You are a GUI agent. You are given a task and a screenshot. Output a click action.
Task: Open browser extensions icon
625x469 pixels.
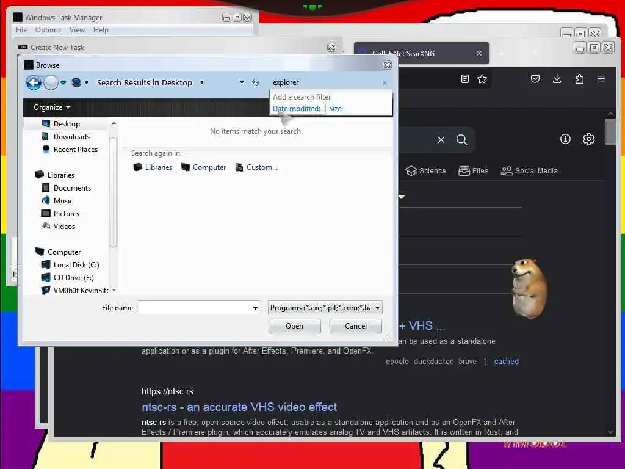pyautogui.click(x=580, y=79)
